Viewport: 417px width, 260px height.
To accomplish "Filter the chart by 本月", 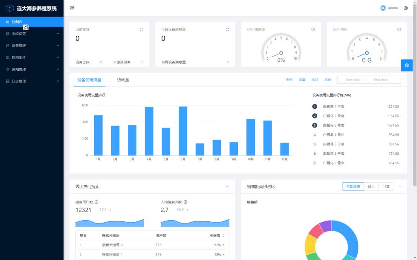I will point(315,80).
